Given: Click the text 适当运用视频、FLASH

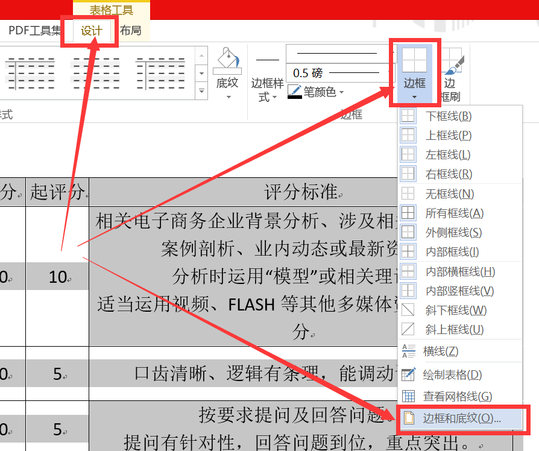Looking at the screenshot, I should tap(186, 304).
